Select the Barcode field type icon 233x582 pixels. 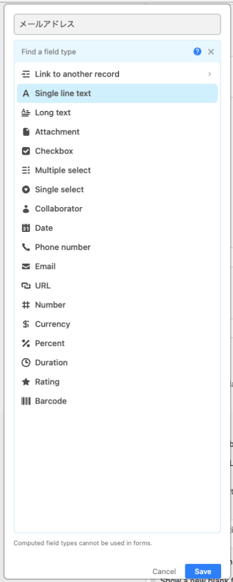(26, 401)
